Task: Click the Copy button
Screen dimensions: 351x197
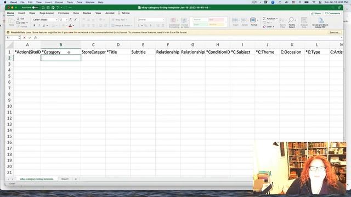Action: click(22, 23)
